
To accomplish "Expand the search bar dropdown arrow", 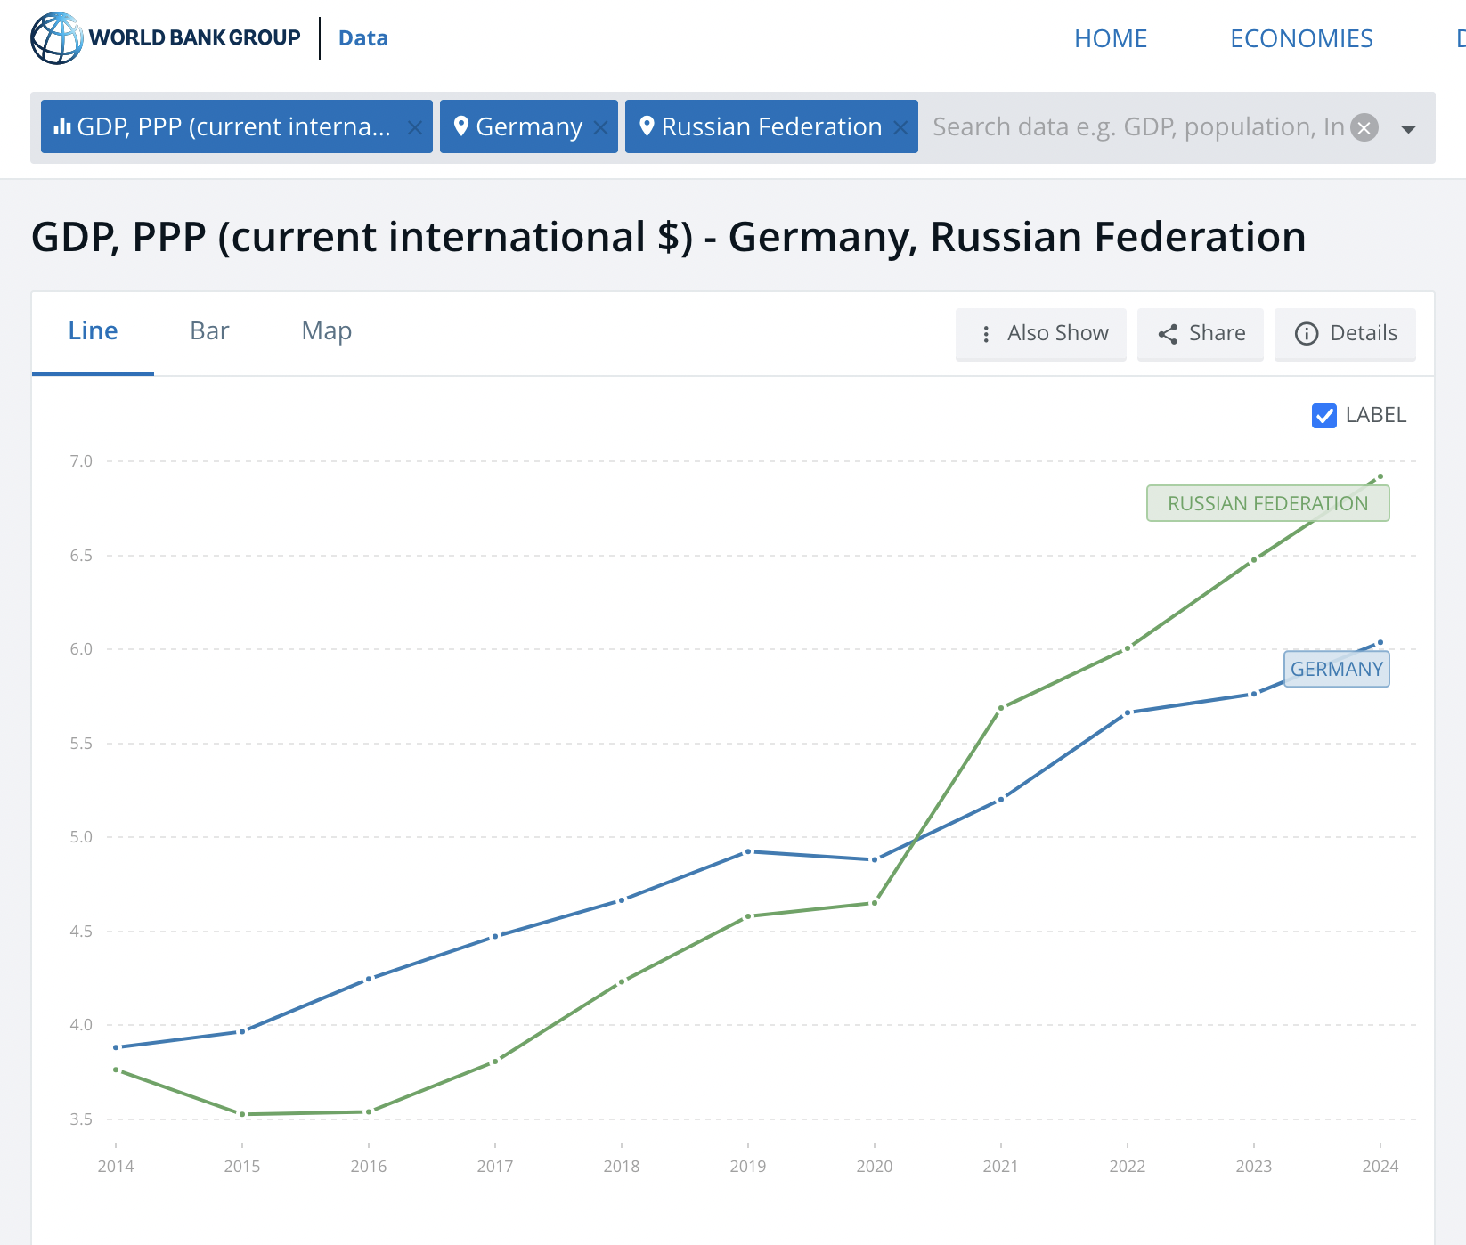I will tap(1408, 130).
